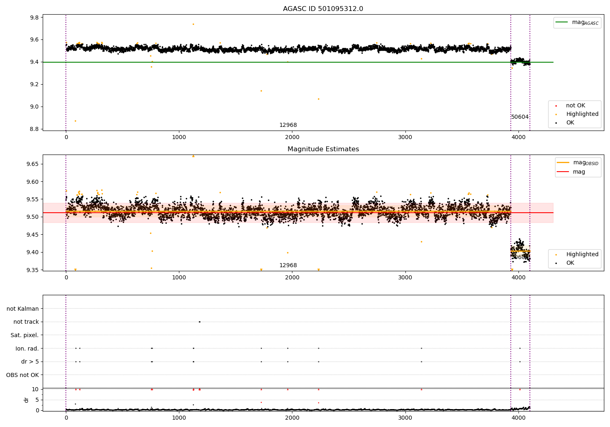This screenshot has width=610, height=427.
Task: Click the 'AGASC ID 501095312.0' plot title
Action: click(323, 9)
